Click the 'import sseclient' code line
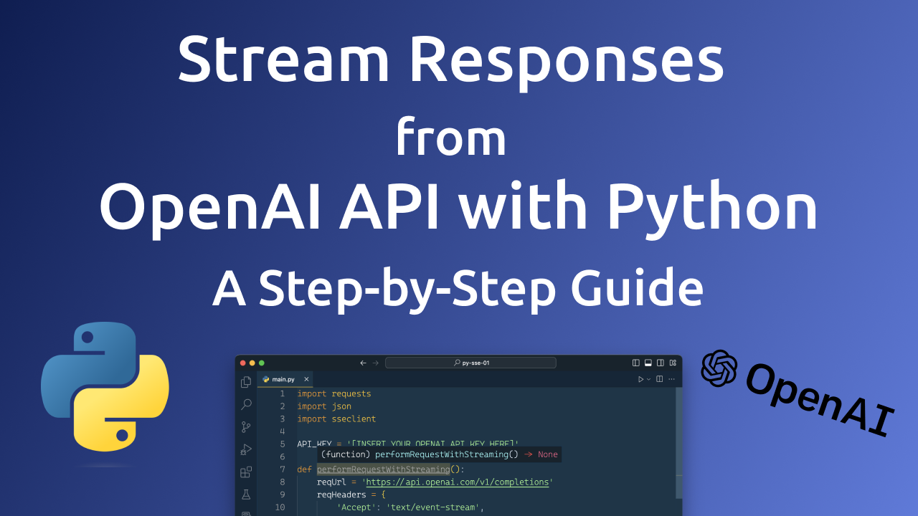 click(x=336, y=419)
